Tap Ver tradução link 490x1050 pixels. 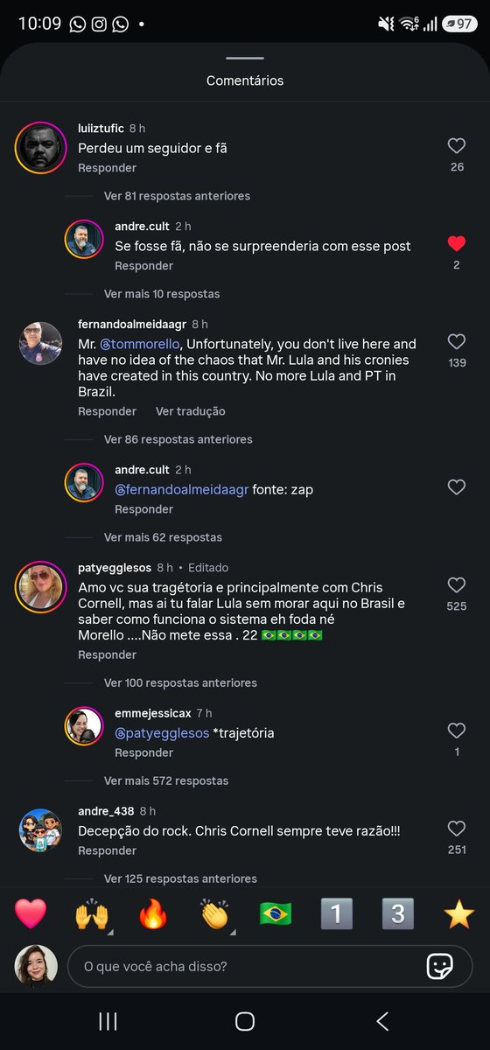pos(191,411)
